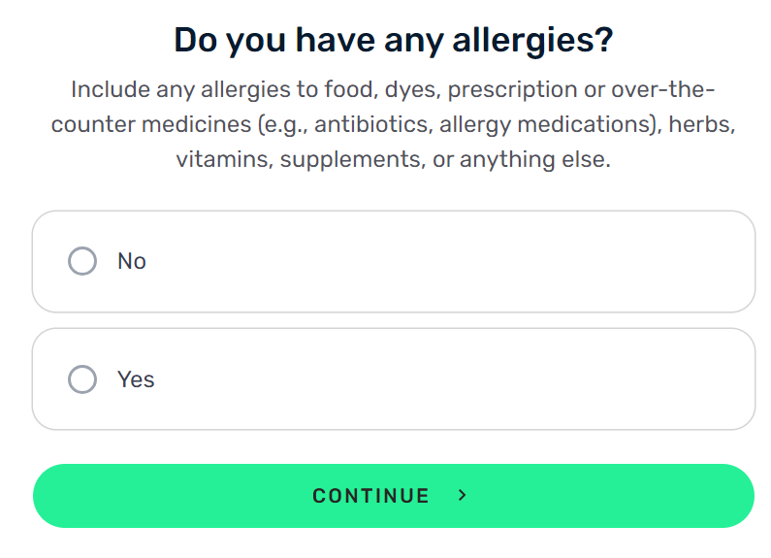Select the No radio button circle
Viewport: 771px width, 558px height.
(x=82, y=261)
